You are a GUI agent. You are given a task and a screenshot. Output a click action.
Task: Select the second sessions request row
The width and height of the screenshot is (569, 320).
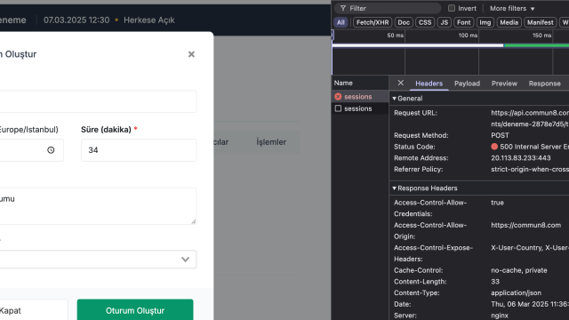coord(360,108)
